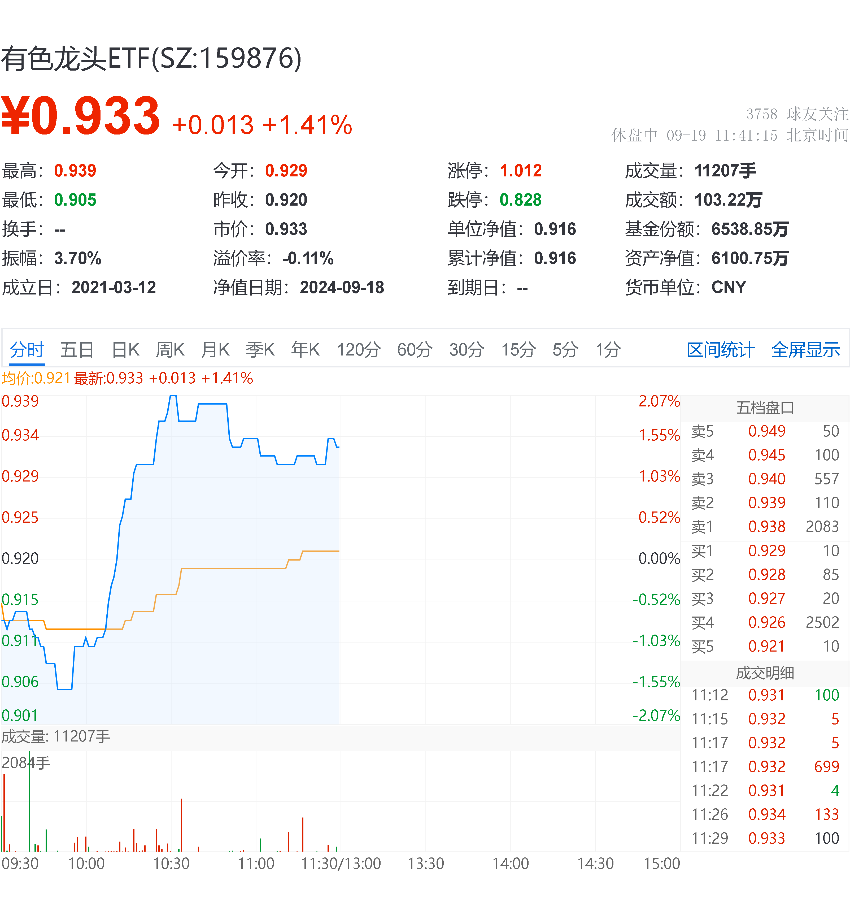The width and height of the screenshot is (850, 902).
Task: Click the 卖1 ask price 0.938
Action: click(x=768, y=526)
